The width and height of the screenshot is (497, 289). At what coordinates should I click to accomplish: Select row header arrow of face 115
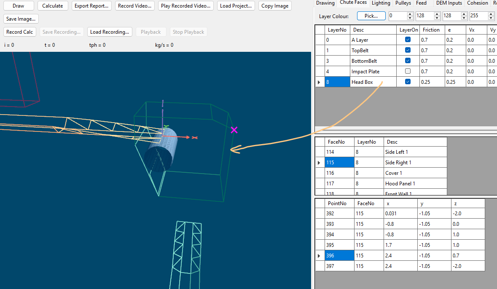[320, 163]
